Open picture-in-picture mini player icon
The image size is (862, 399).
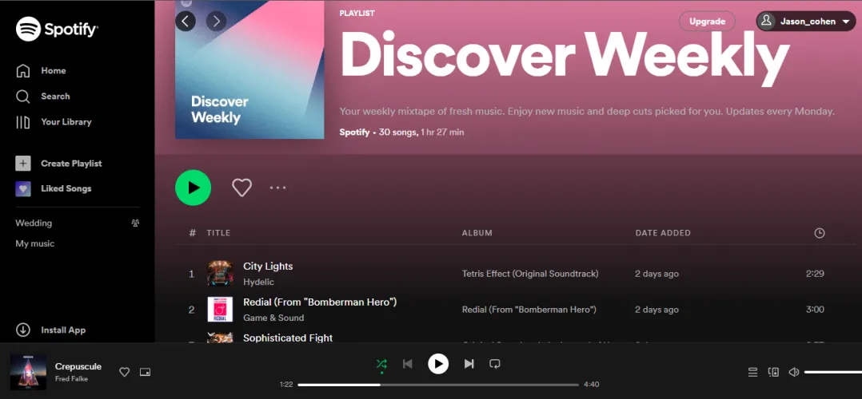coord(146,372)
